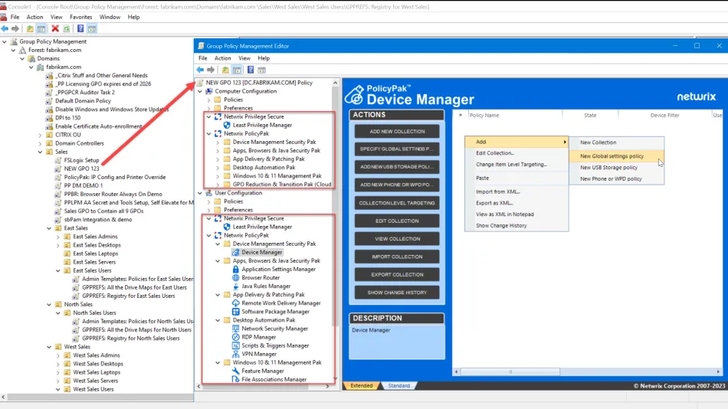This screenshot has height=409, width=728.
Task: Click the Back arrow in Group Policy Editor toolbar
Action: pos(201,70)
